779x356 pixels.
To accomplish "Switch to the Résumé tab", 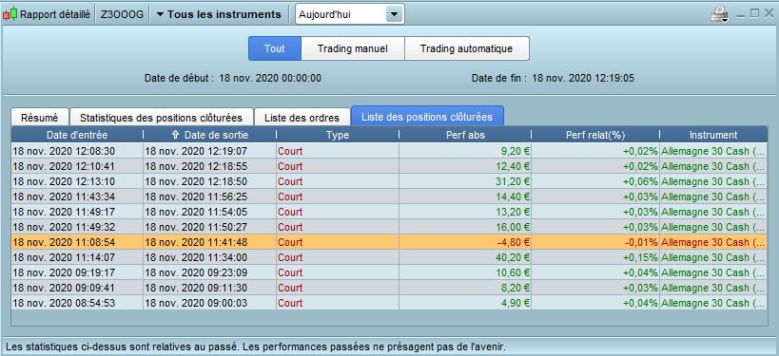I will [40, 118].
